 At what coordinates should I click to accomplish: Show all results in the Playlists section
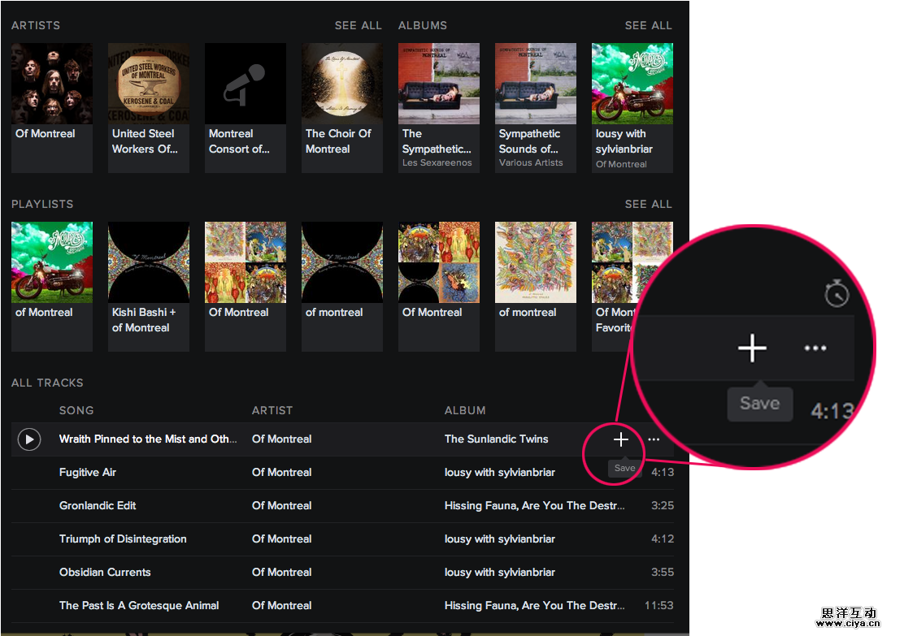point(648,204)
